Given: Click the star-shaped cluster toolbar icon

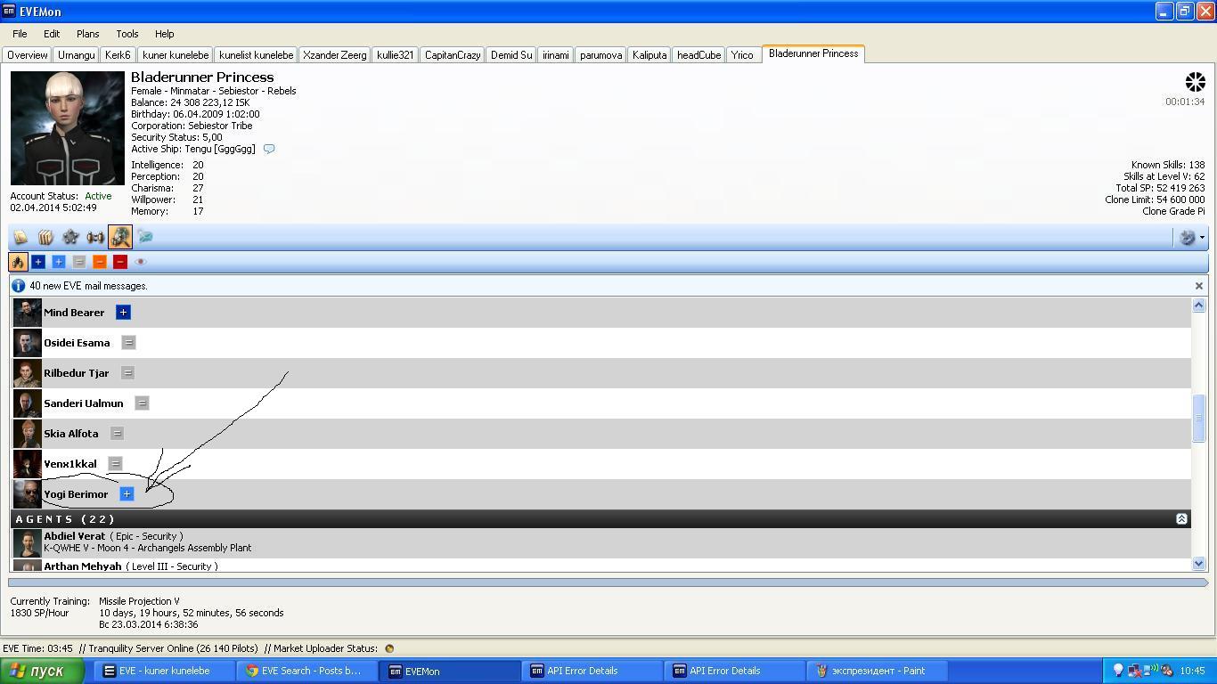Looking at the screenshot, I should pos(70,237).
